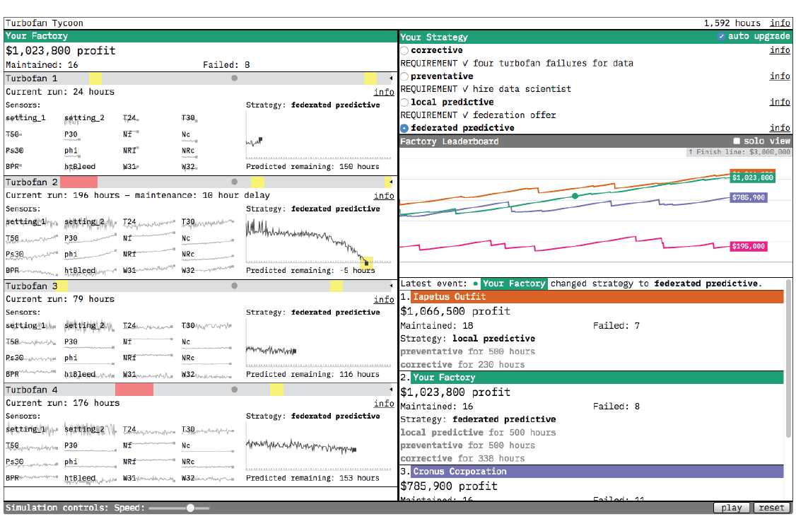Click the green dot on Your Factory line
This screenshot has width=796, height=531.
coord(575,197)
